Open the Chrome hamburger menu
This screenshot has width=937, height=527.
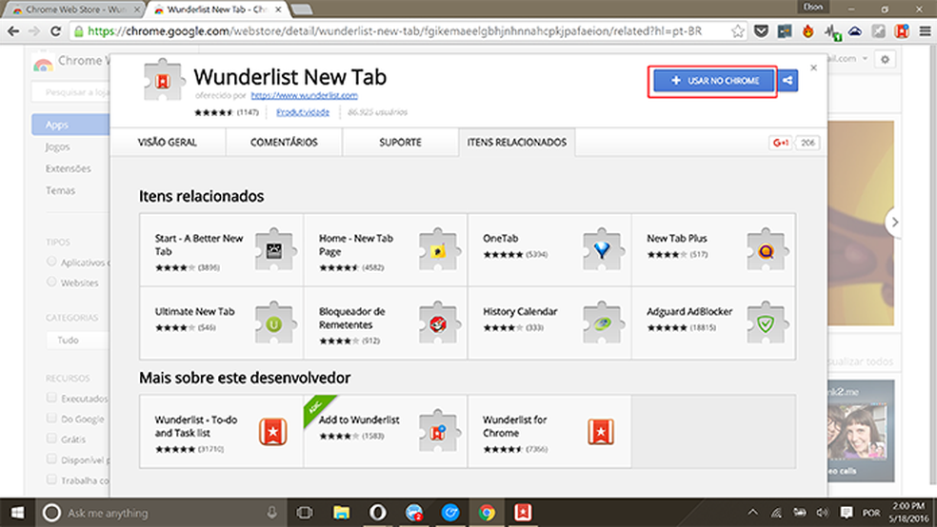click(x=925, y=31)
